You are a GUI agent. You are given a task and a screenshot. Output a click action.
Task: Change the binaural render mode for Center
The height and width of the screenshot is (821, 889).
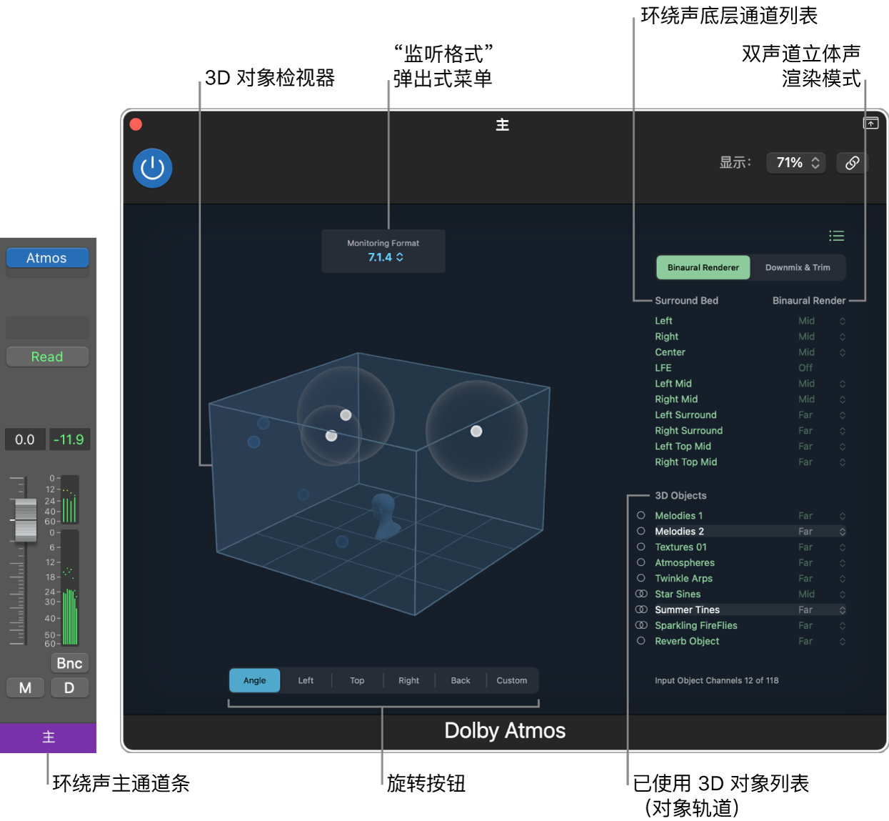pyautogui.click(x=822, y=352)
